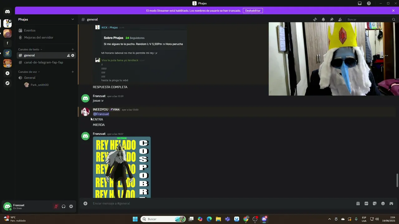Viewport: 399px width, 224px height.
Task: Show pinned messages icon
Action: click(x=332, y=19)
